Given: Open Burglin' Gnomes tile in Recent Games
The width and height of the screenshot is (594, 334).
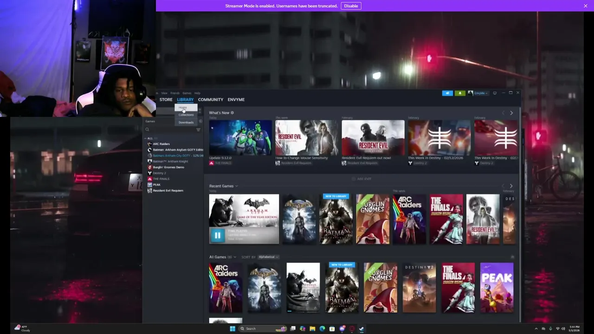Looking at the screenshot, I should pos(373,219).
